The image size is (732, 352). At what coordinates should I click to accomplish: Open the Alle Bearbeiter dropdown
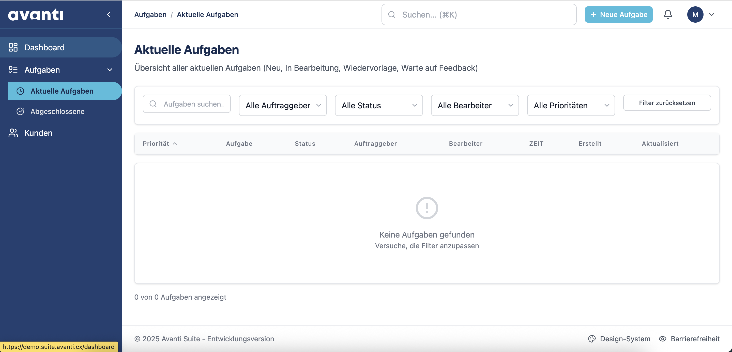coord(475,106)
